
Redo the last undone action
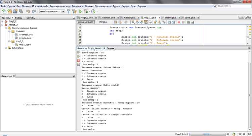tap(34, 11)
